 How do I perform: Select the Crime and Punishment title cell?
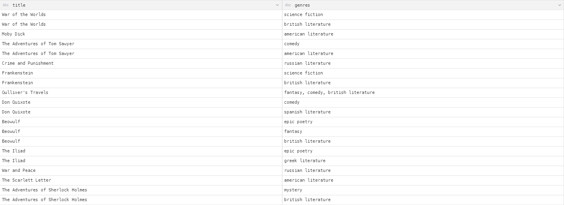click(28, 64)
